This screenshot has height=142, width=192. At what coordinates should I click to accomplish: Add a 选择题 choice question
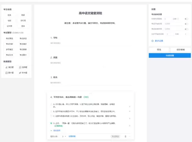coord(23,67)
